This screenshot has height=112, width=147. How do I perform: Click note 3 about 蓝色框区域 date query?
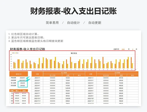36,41
